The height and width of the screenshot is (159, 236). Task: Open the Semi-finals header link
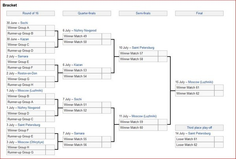143,13
